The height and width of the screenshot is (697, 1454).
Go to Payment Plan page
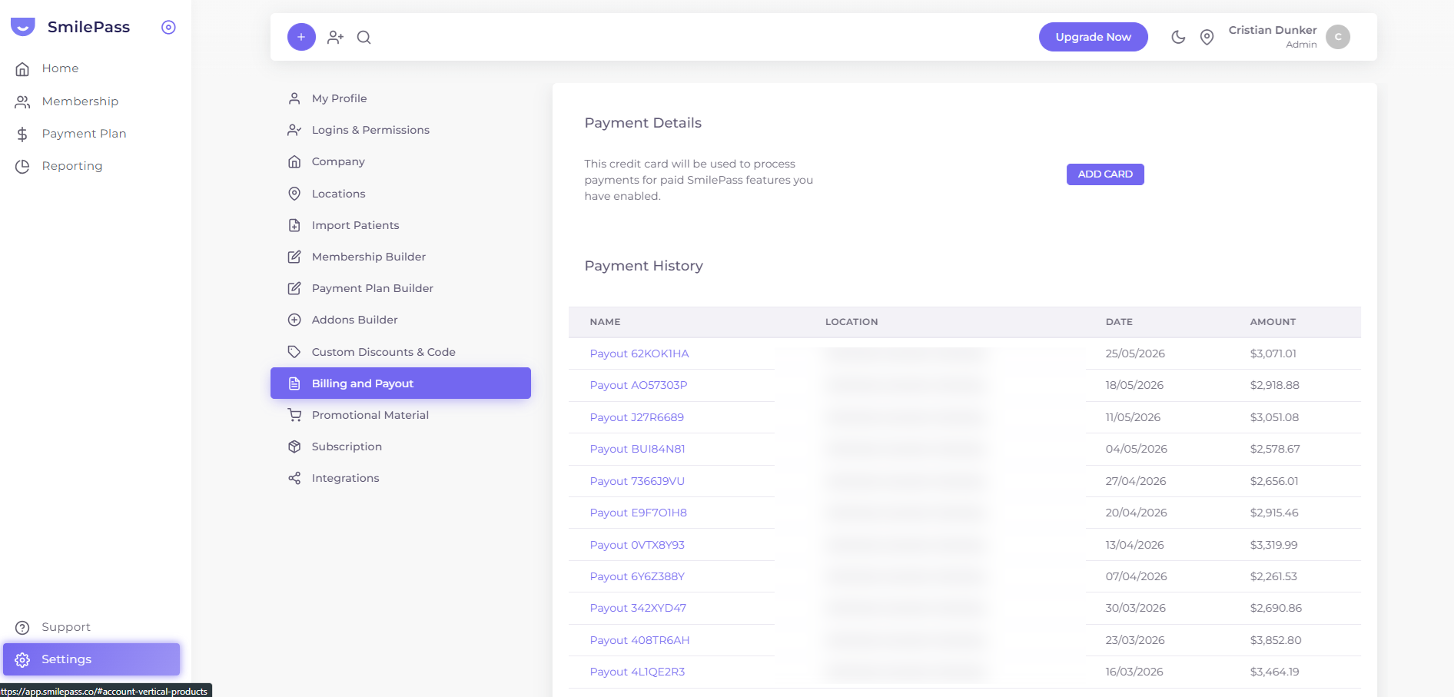tap(84, 134)
